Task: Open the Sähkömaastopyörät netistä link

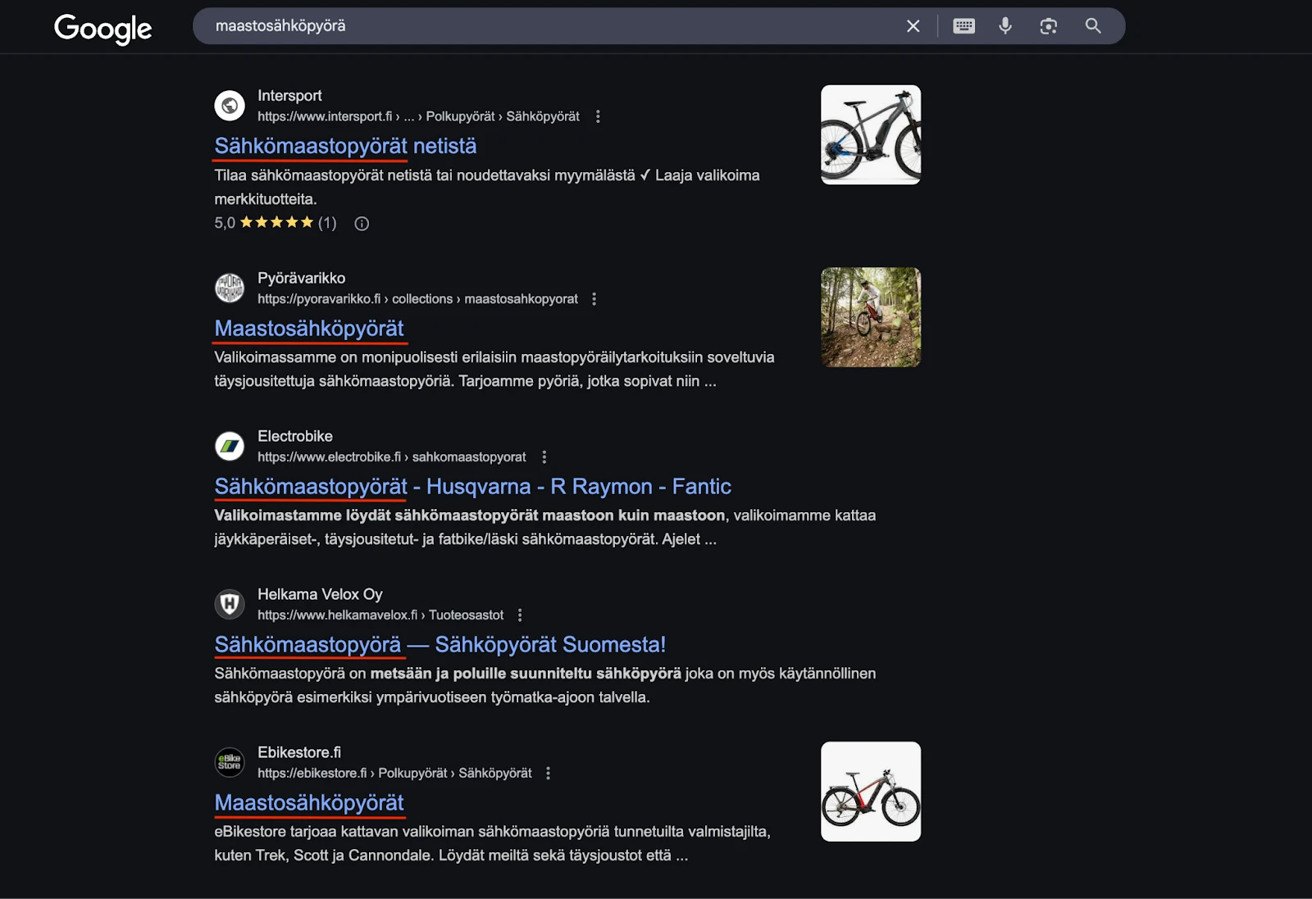Action: point(345,146)
